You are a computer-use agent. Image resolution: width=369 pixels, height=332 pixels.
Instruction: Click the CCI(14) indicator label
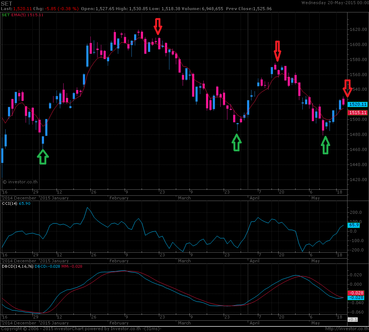(x=9, y=204)
